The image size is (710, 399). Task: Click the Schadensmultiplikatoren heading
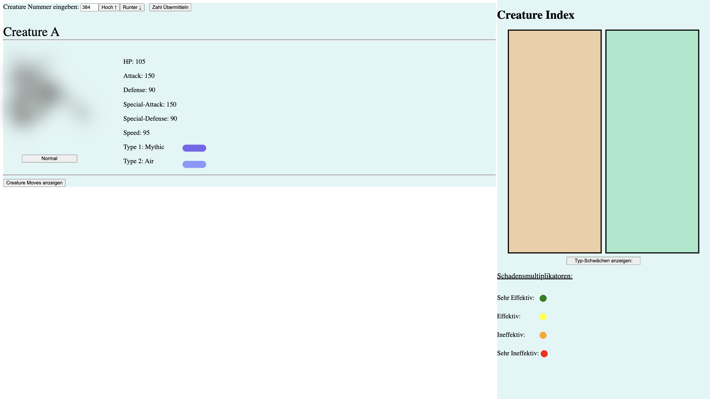(535, 276)
